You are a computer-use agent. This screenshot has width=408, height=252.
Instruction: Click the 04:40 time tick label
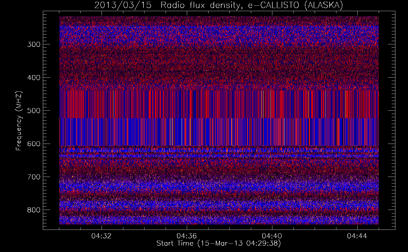coord(272,236)
